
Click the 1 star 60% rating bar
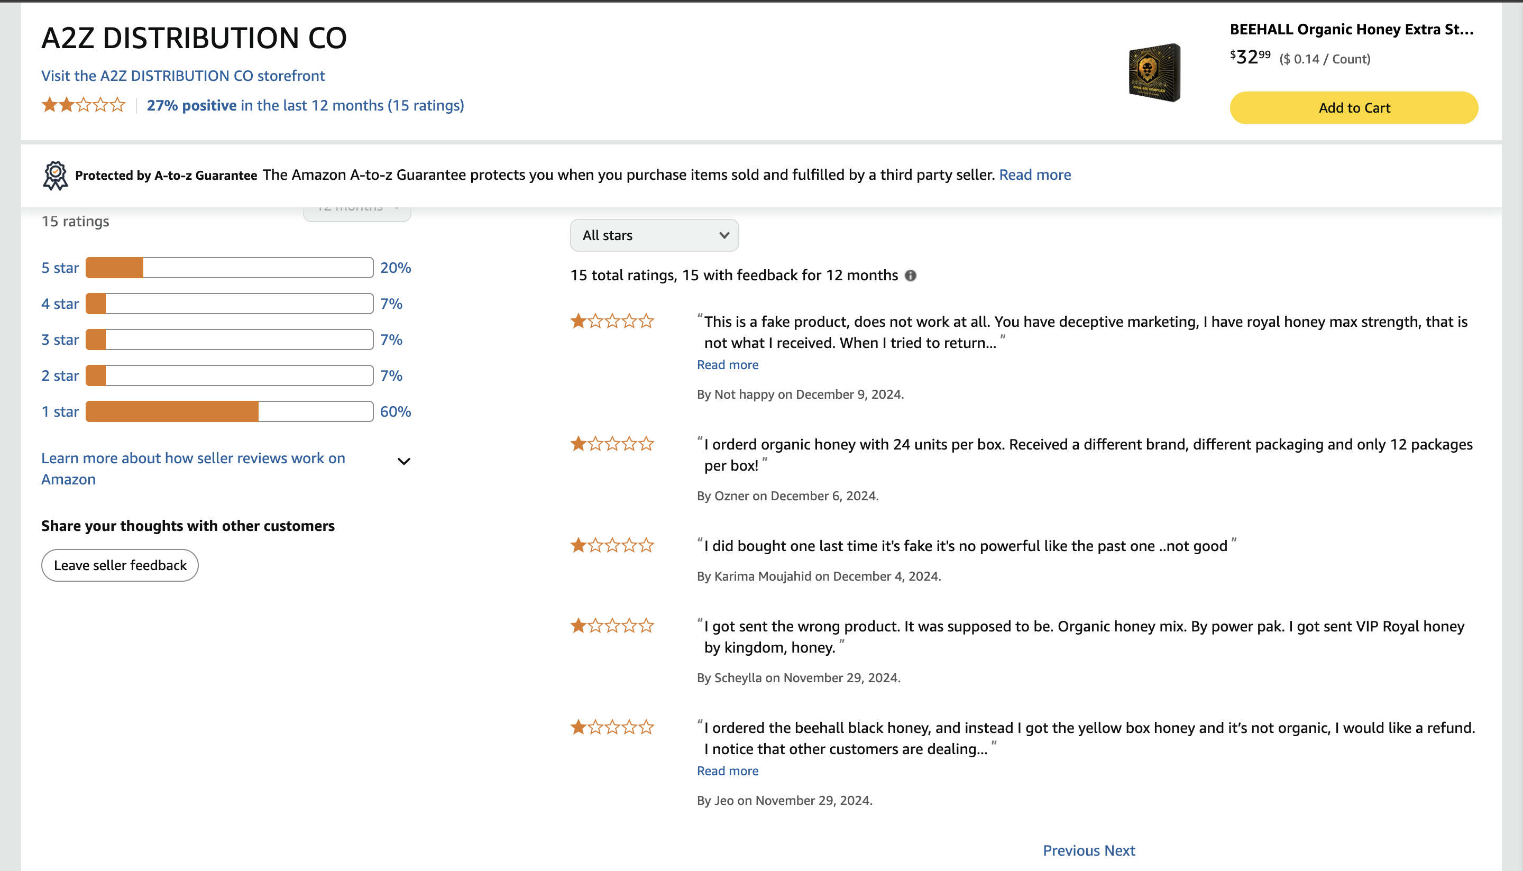230,411
